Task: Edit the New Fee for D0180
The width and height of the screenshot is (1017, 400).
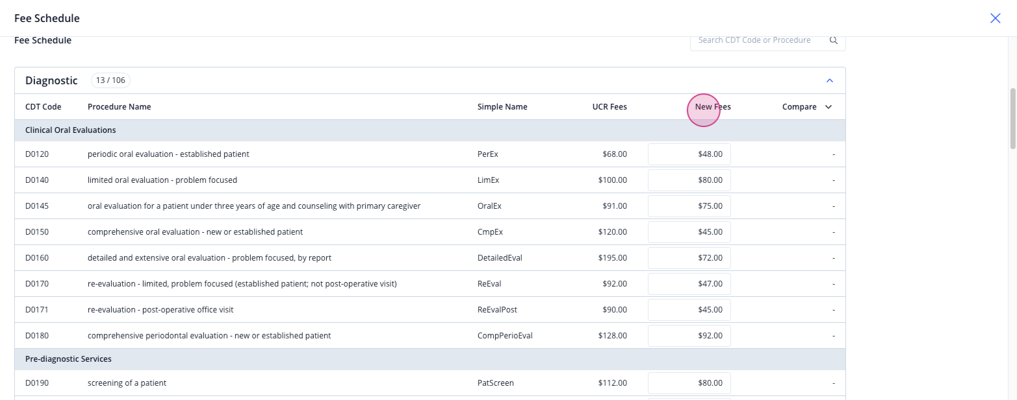Action: pos(689,336)
